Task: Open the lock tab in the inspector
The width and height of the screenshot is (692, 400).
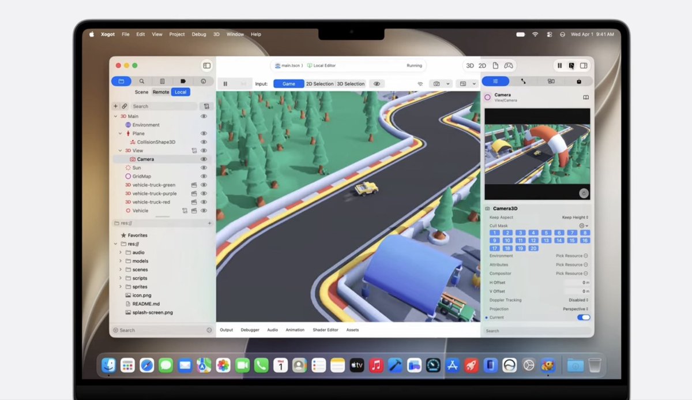Action: 578,81
